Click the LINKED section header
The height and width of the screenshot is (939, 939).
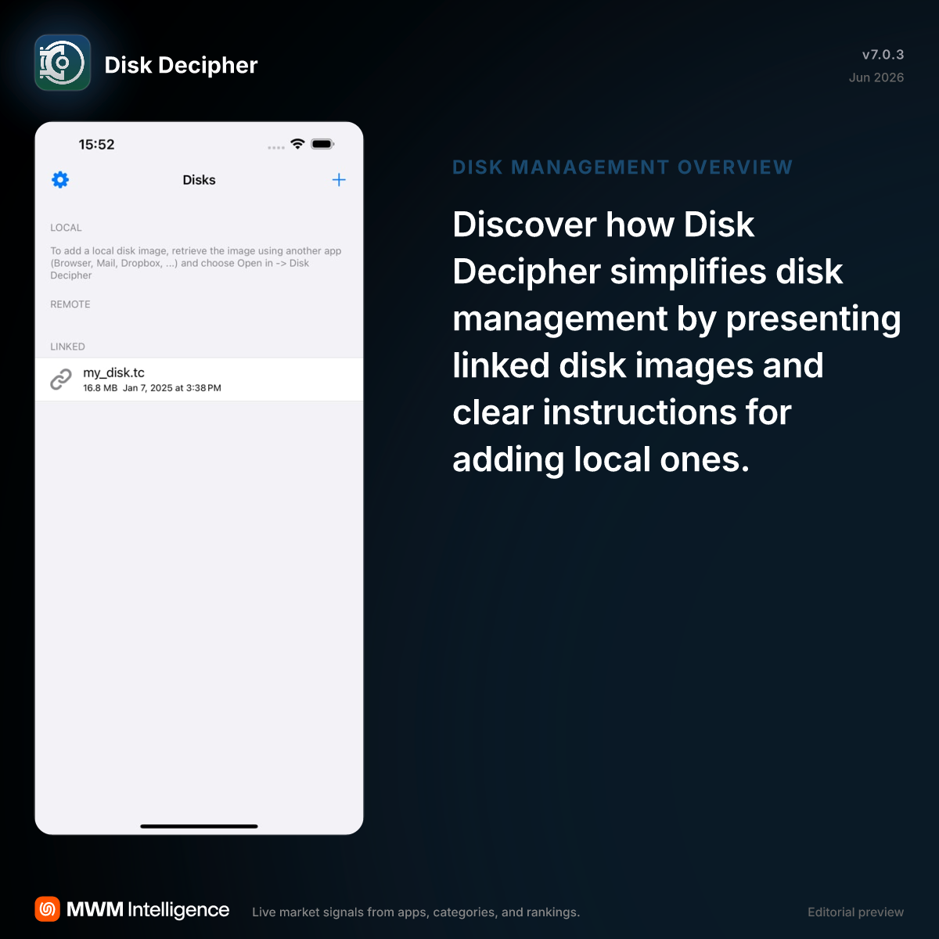coord(67,347)
